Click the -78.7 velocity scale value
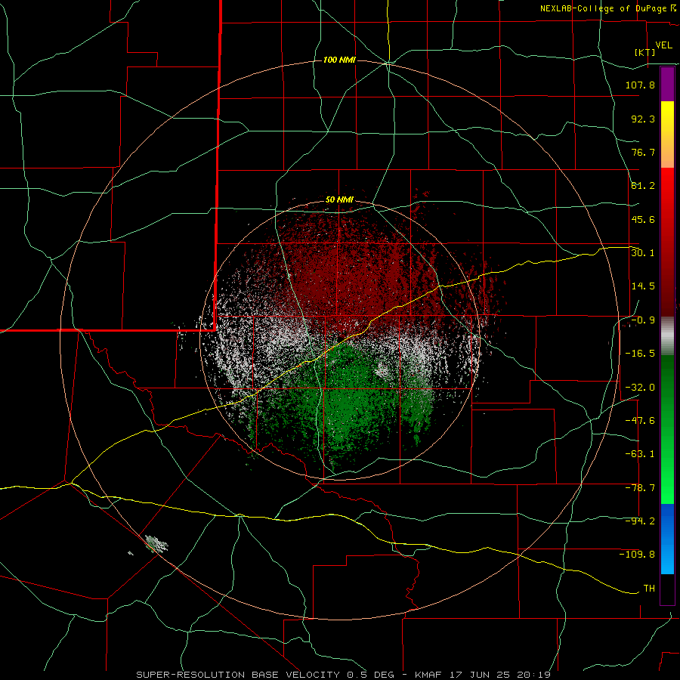 tap(640, 488)
